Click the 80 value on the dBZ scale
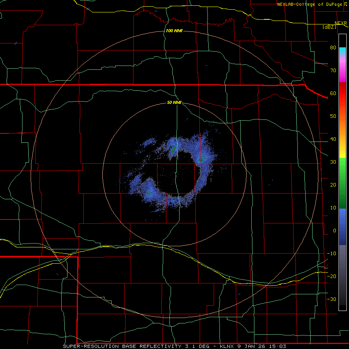Screen dimensions: 349x349 (333, 47)
